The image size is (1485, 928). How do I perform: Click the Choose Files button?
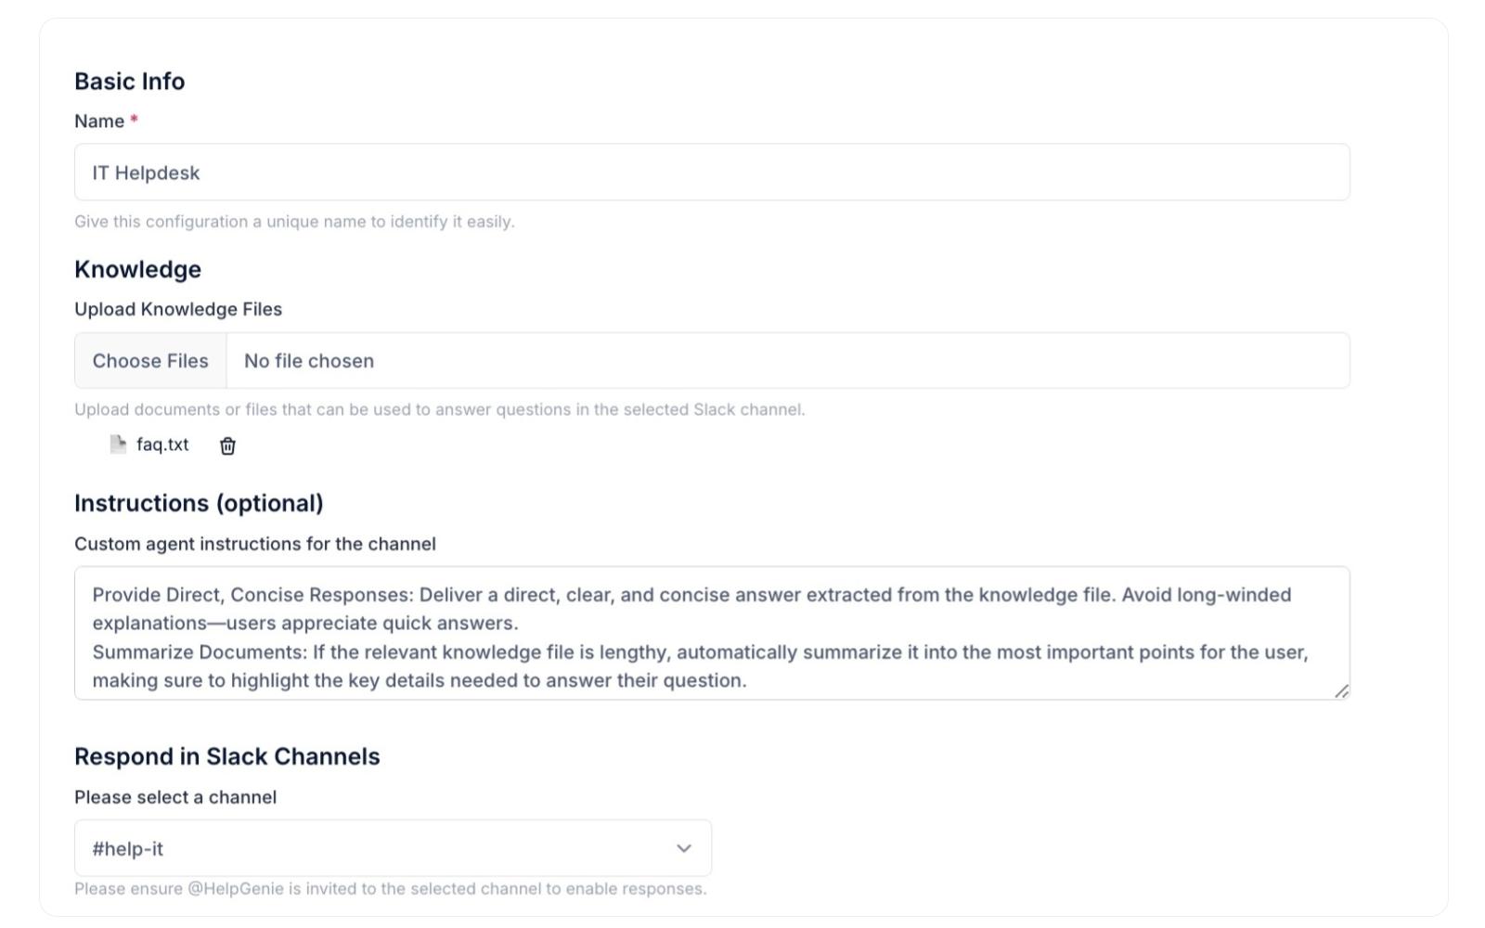pyautogui.click(x=150, y=361)
